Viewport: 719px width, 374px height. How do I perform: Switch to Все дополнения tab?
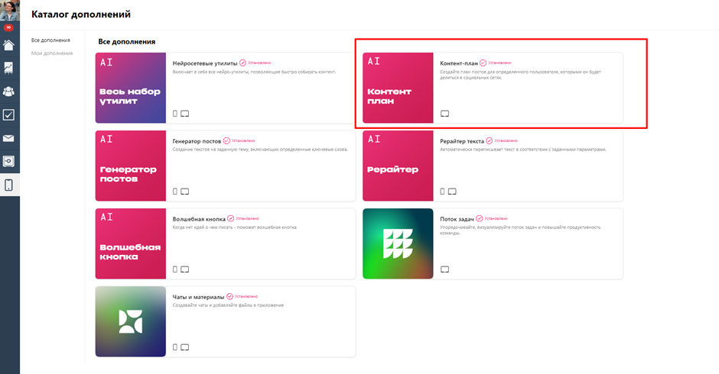click(50, 40)
